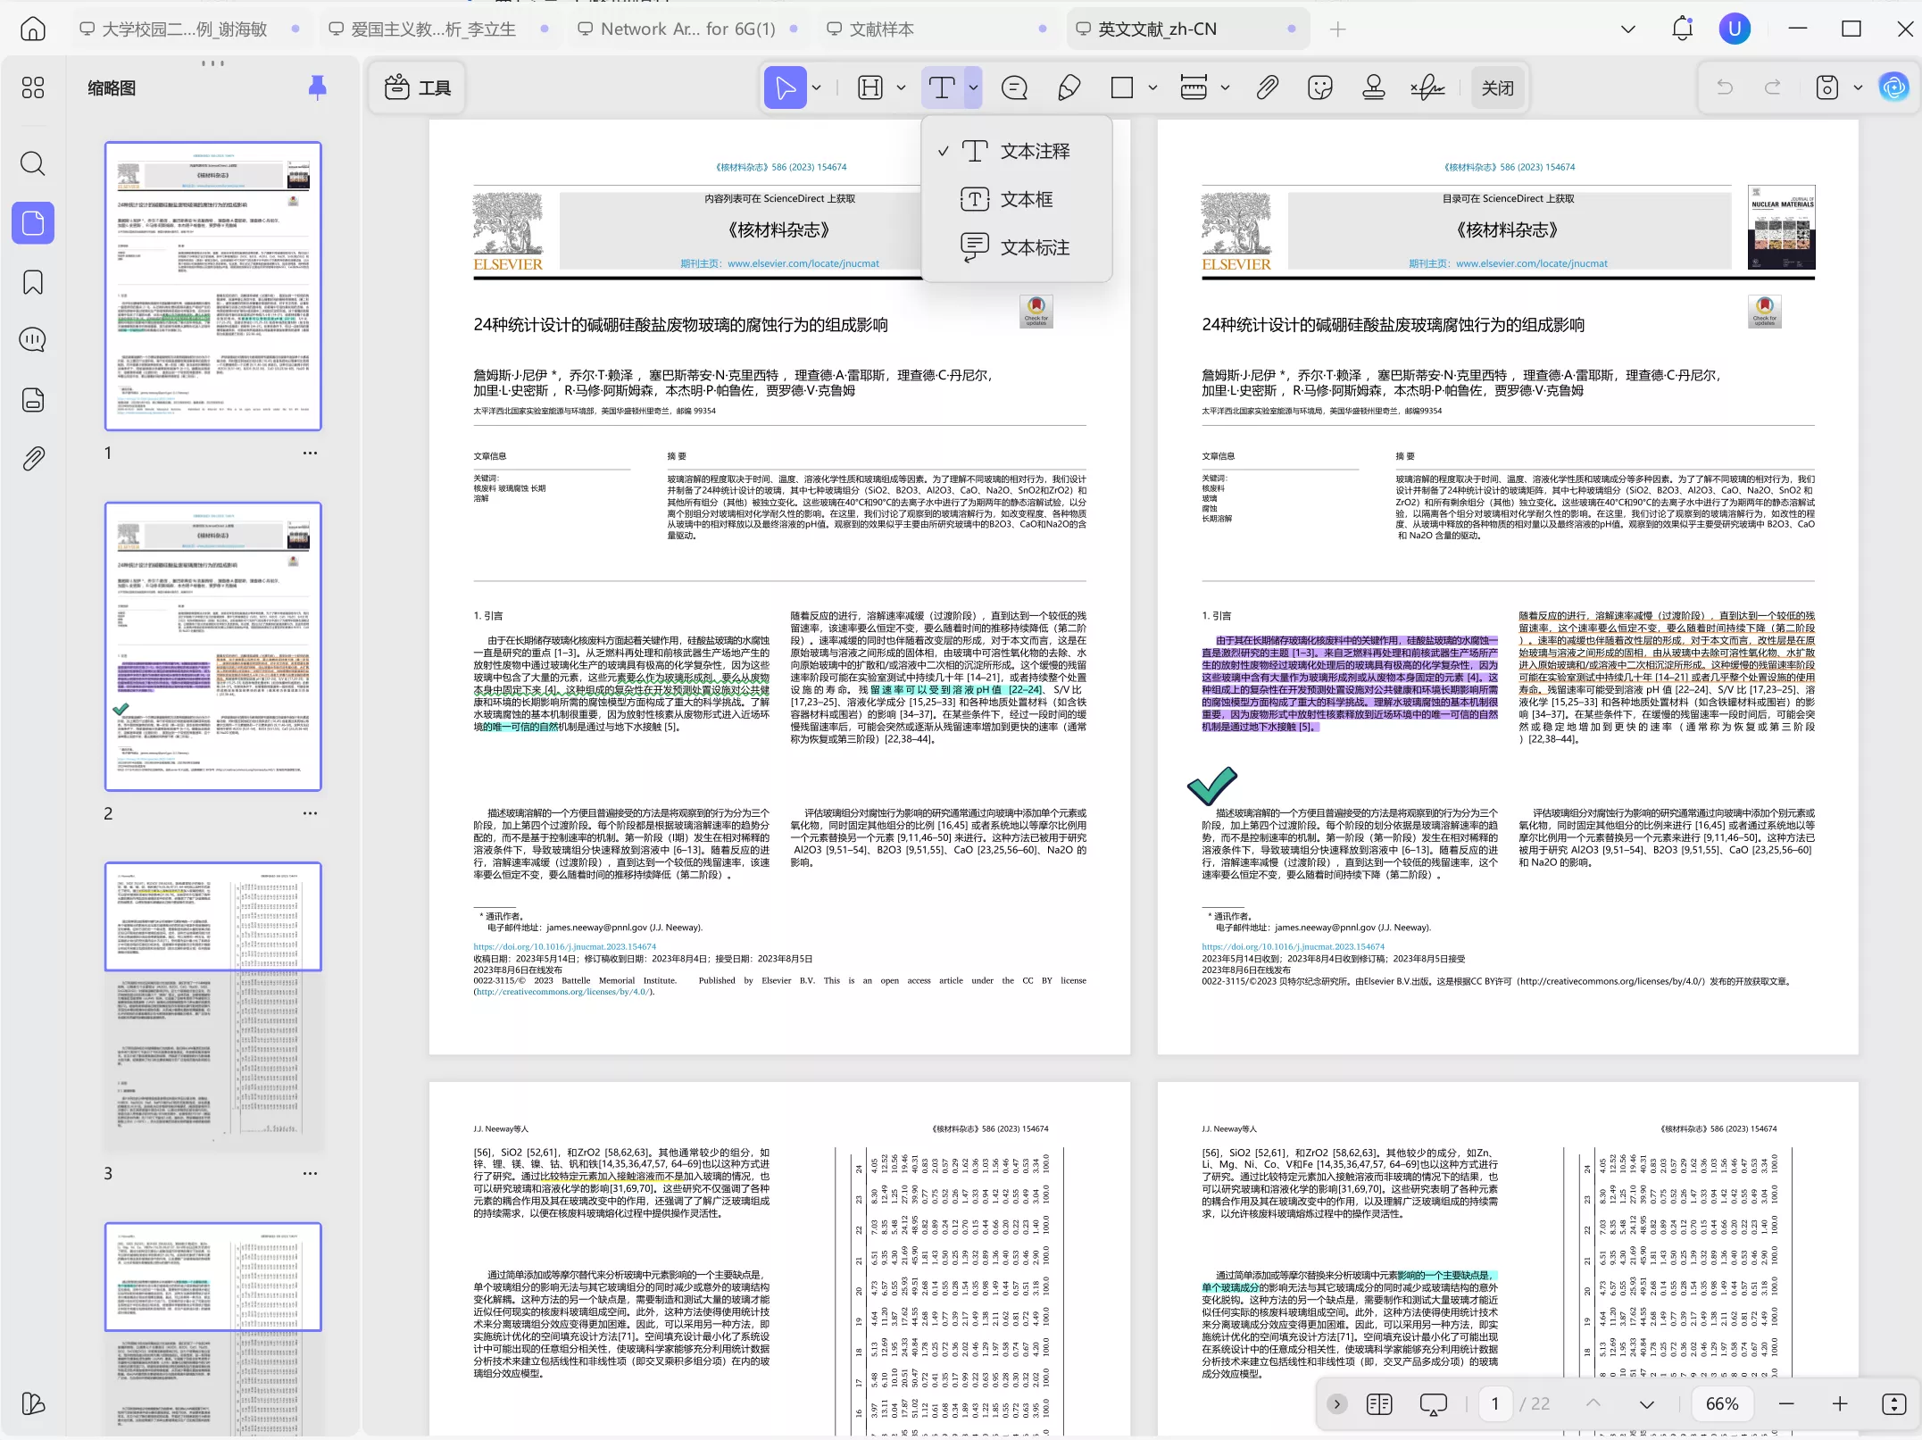Click the zoom in plus button
The height and width of the screenshot is (1440, 1922).
1840,1404
